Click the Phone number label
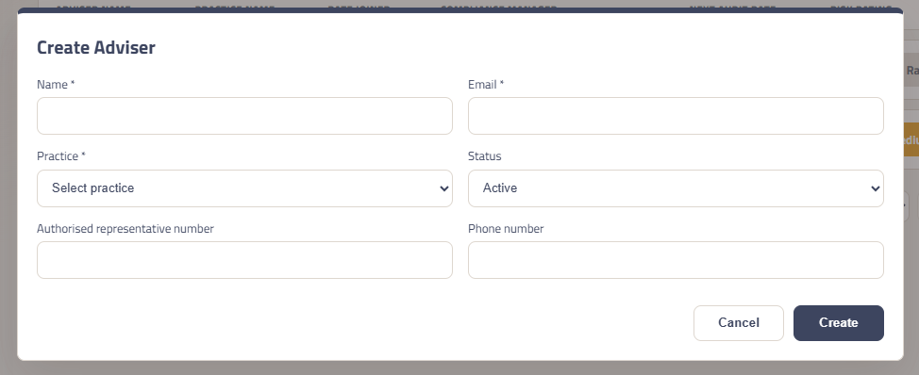Viewport: 919px width, 375px height. click(506, 229)
